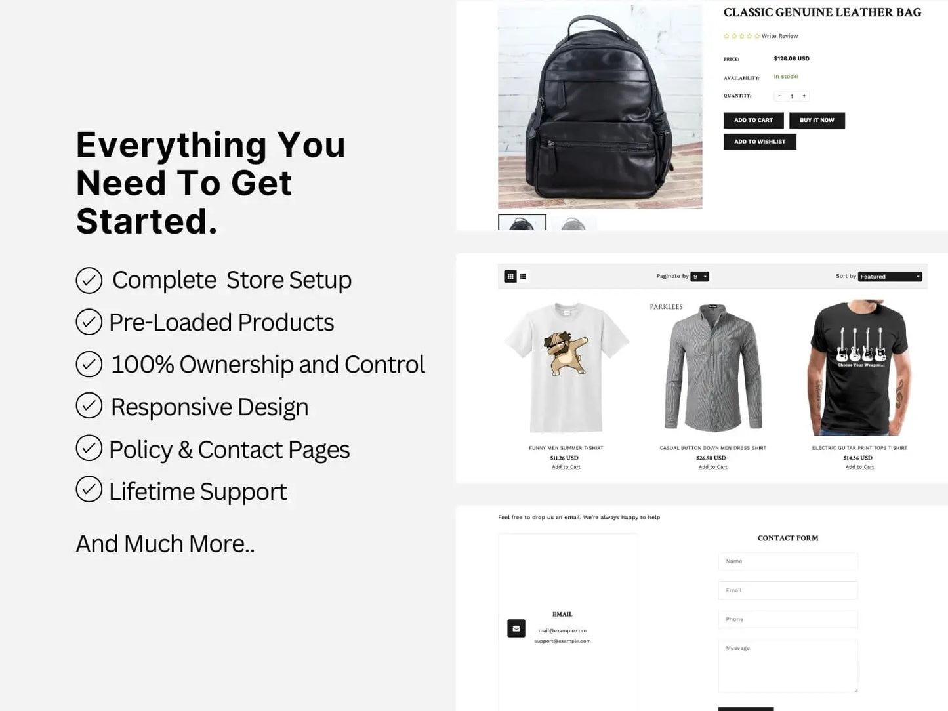
Task: Click the Email input in contact form
Action: click(787, 590)
